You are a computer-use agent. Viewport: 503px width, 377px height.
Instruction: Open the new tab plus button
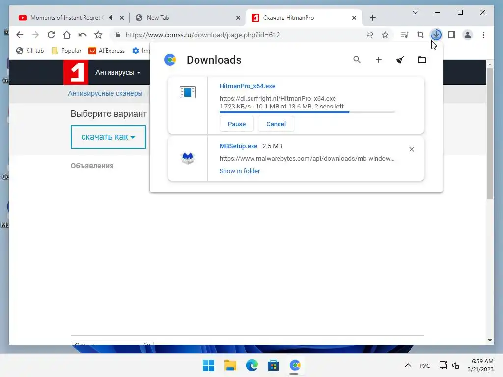click(372, 18)
